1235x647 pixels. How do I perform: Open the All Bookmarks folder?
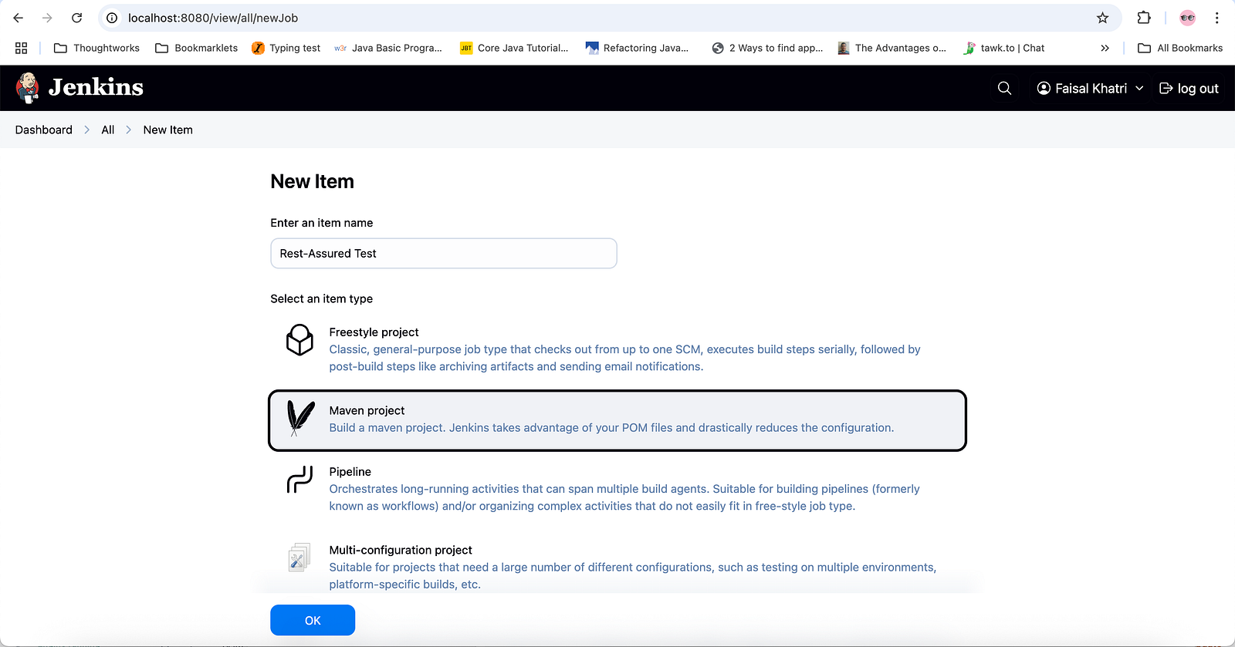pyautogui.click(x=1180, y=48)
